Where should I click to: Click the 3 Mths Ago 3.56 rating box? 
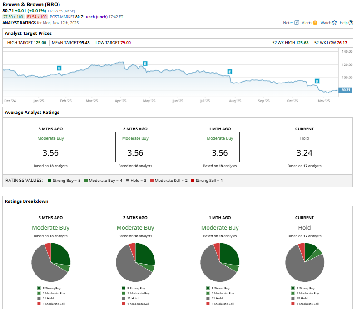(x=51, y=147)
